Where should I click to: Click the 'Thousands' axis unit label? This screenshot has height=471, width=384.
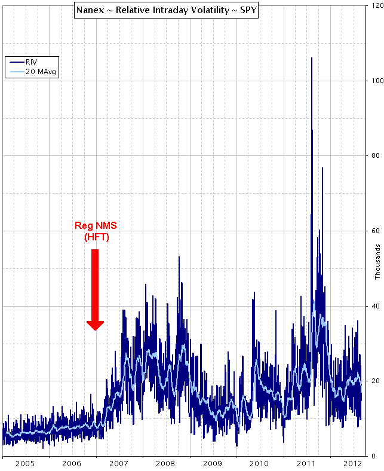pyautogui.click(x=377, y=262)
